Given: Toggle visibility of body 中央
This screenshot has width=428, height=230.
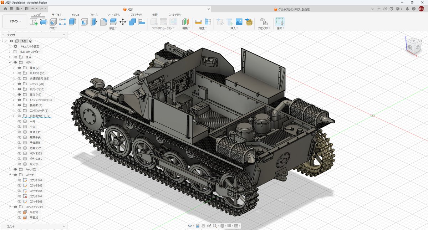Looking at the screenshot, I should click(x=20, y=127).
